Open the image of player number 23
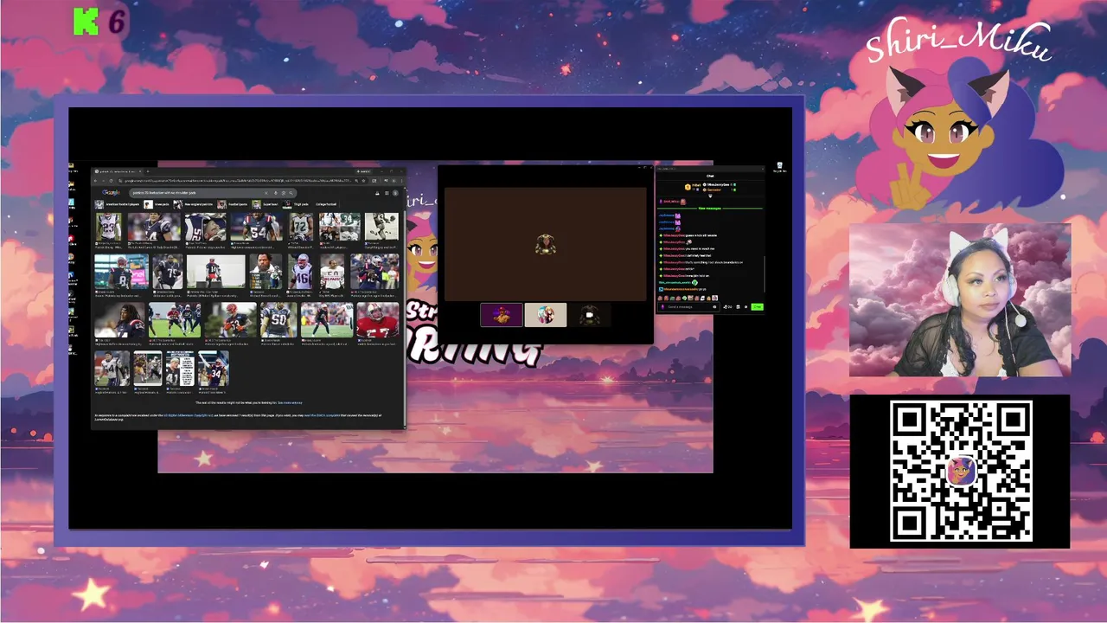Image resolution: width=1107 pixels, height=623 pixels. pos(109,227)
